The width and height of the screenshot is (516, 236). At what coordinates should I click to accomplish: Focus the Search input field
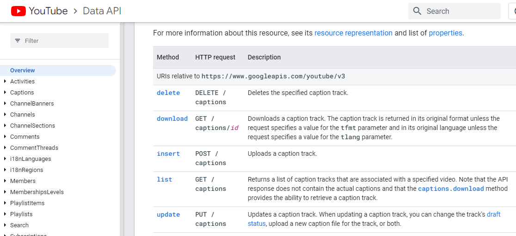click(x=455, y=11)
